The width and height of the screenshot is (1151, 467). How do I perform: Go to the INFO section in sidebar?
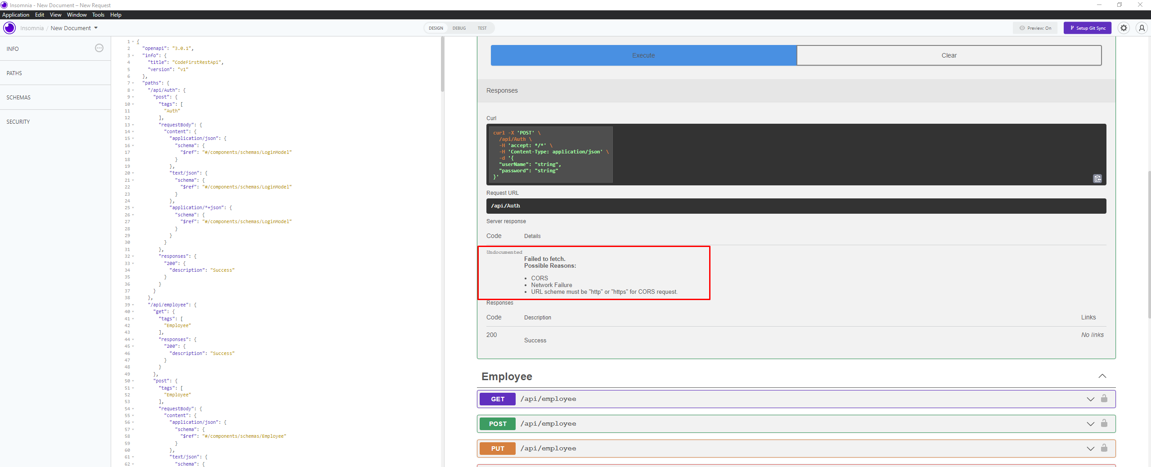(13, 49)
